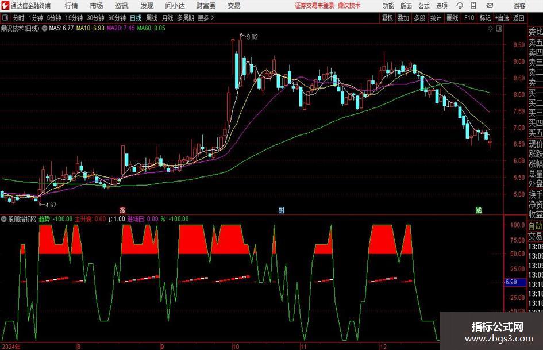Screen dimensions: 543x350
Task: Click the mobile phone icon
Action: [473, 6]
